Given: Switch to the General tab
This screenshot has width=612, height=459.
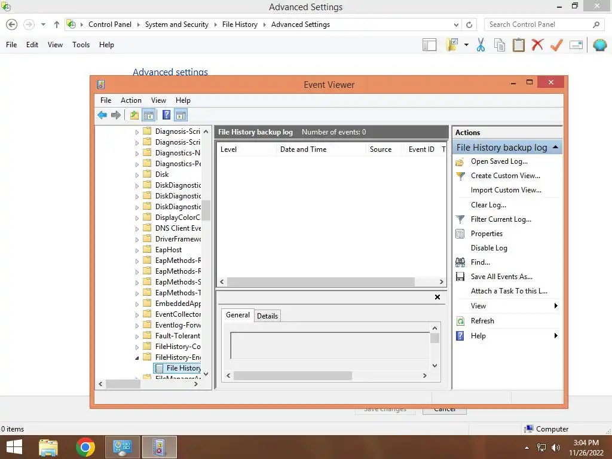Looking at the screenshot, I should (x=238, y=315).
